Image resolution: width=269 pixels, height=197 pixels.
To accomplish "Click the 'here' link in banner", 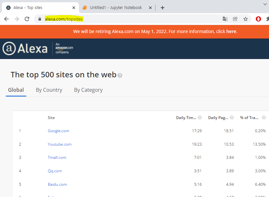I will 231,31.
